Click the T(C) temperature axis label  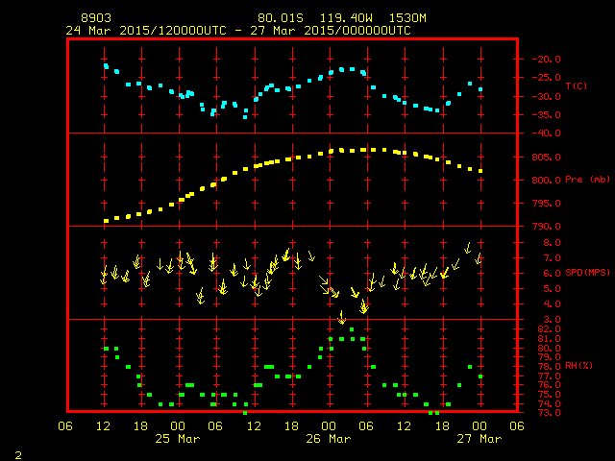coord(577,86)
